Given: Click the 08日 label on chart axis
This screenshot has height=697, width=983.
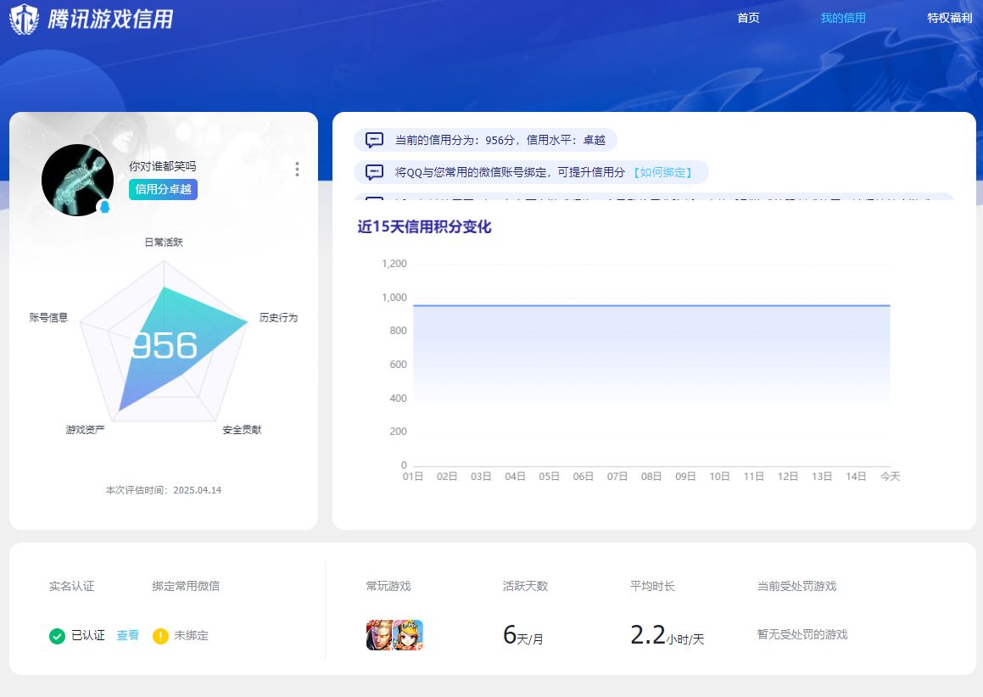Looking at the screenshot, I should click(651, 477).
